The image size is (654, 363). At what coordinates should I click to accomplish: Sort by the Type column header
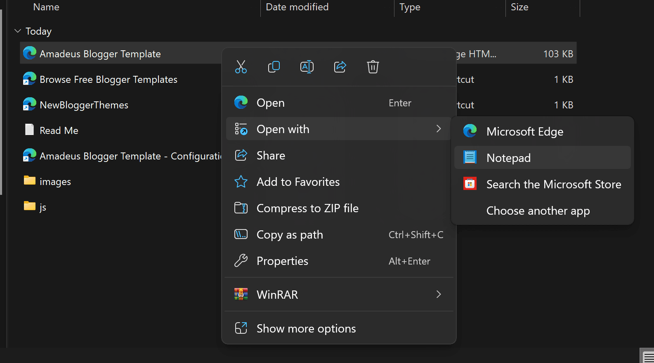click(x=410, y=7)
